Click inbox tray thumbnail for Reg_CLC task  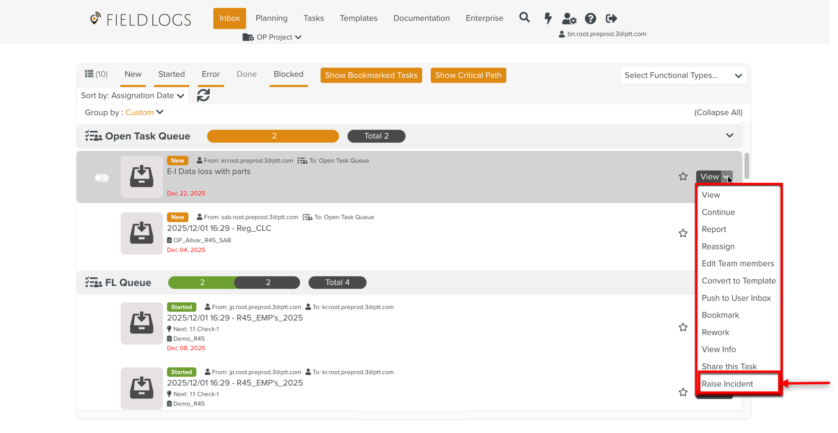coord(141,233)
